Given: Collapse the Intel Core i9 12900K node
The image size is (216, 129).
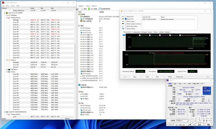Looking at the screenshot, I should tap(5, 13).
